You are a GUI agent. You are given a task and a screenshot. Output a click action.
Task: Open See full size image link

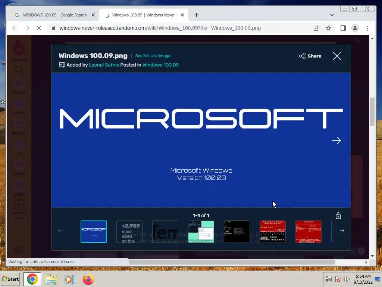click(153, 56)
